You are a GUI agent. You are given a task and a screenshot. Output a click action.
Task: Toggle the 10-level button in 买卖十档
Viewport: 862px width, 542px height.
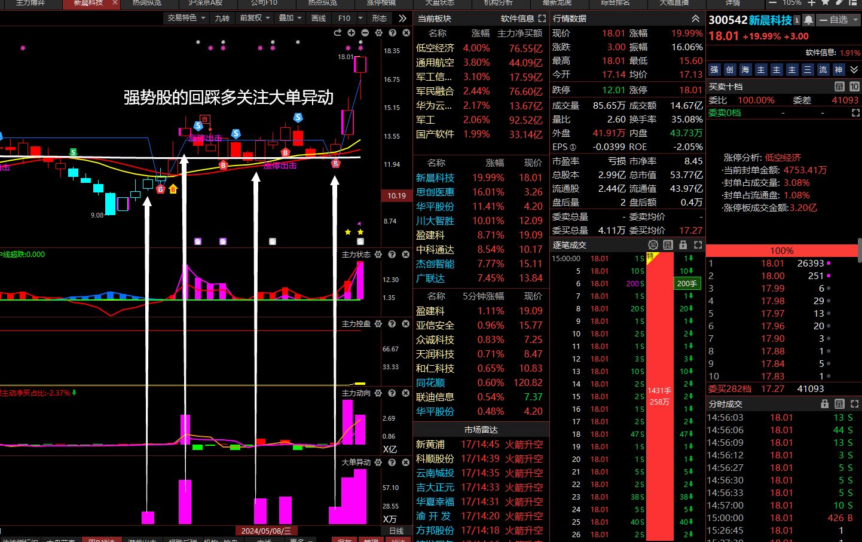pos(854,87)
